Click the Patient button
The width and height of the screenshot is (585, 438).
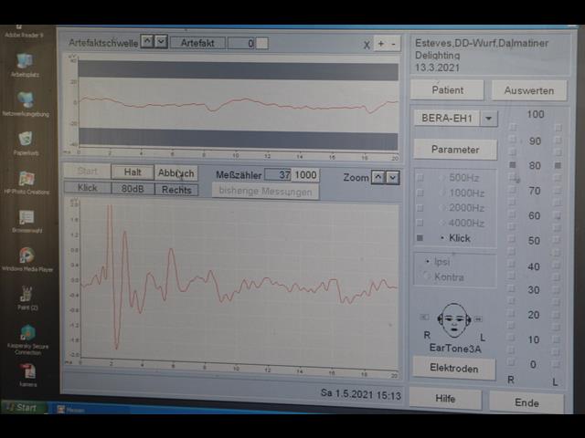point(447,90)
